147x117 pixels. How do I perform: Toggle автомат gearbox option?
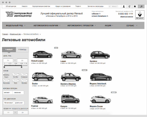8,92
